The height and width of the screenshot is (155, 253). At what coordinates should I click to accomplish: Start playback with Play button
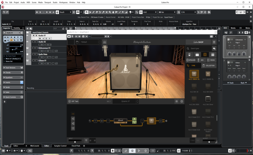[139, 151]
